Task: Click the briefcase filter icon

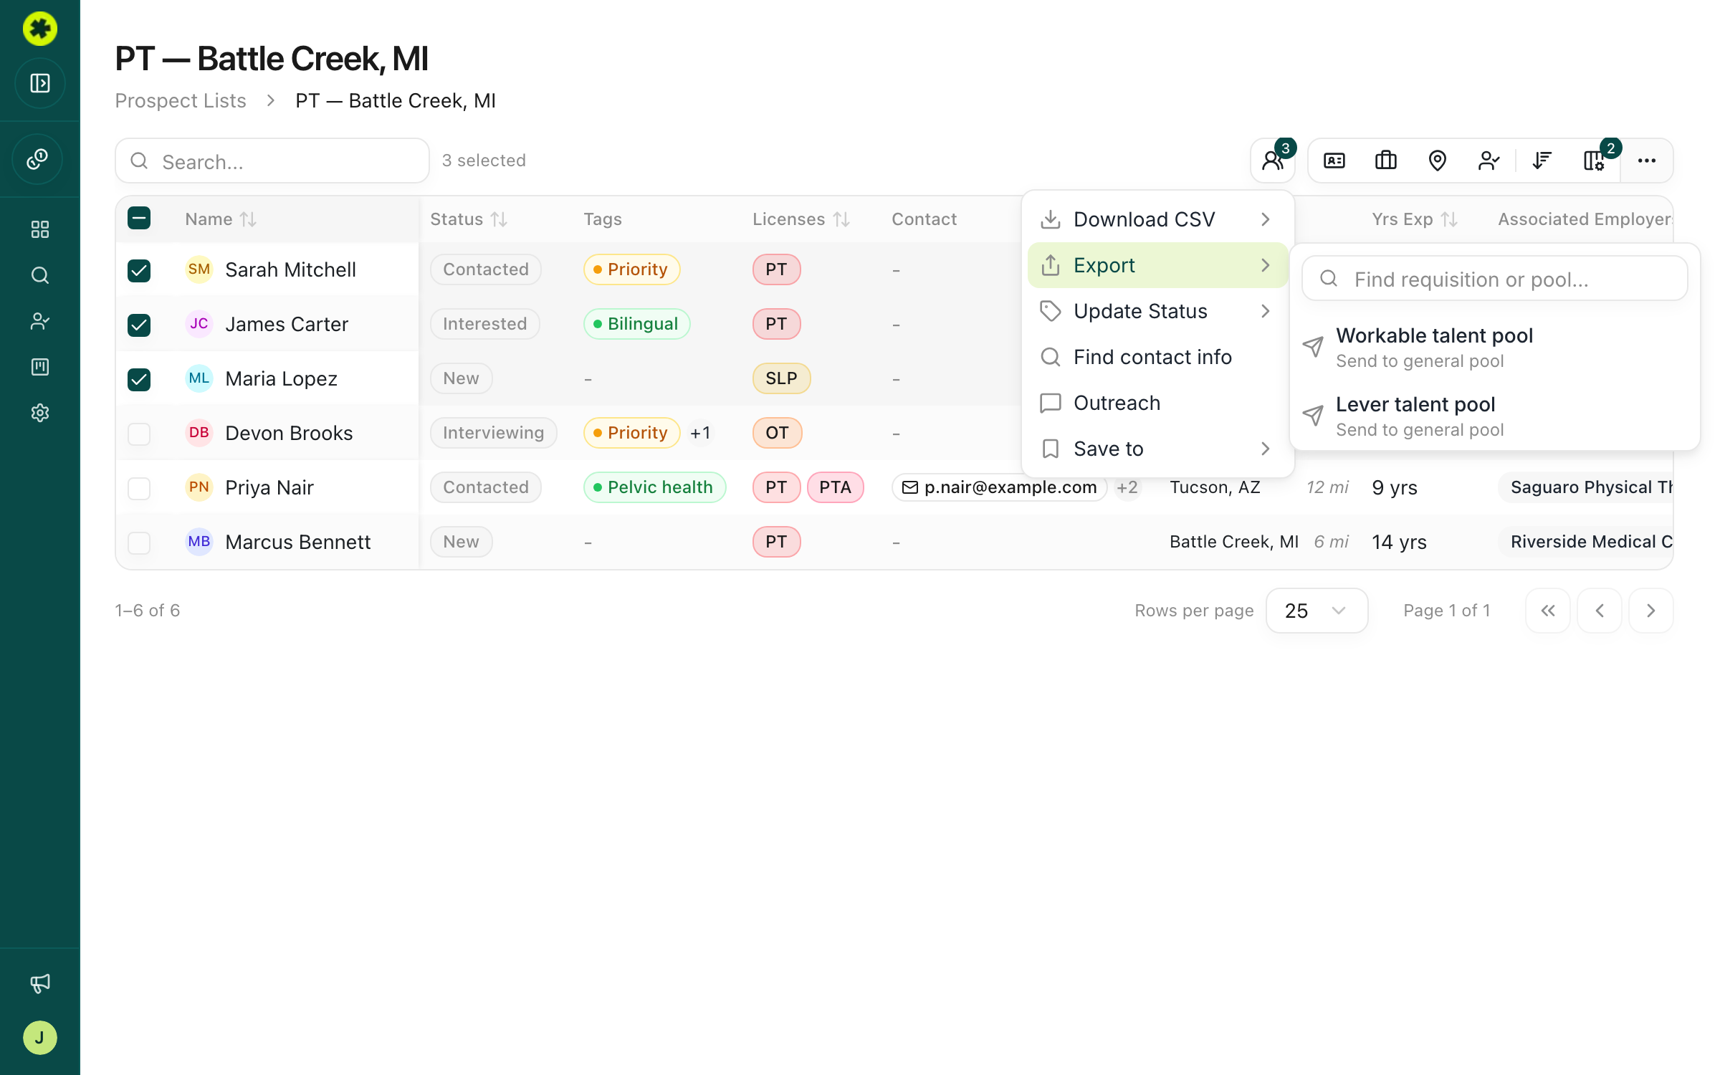Action: (1386, 161)
